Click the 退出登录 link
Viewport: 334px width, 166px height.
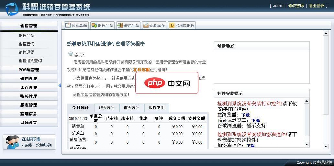coord(316,6)
